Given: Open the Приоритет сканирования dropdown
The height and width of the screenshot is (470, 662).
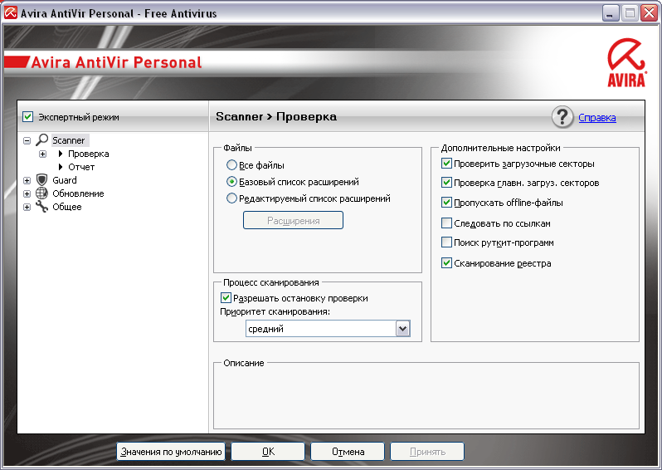Looking at the screenshot, I should 402,329.
